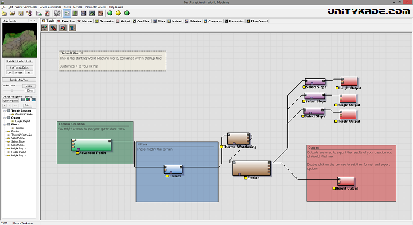Select the Erosion node on canvas
Viewport: 413px width, 225px height.
point(252,168)
